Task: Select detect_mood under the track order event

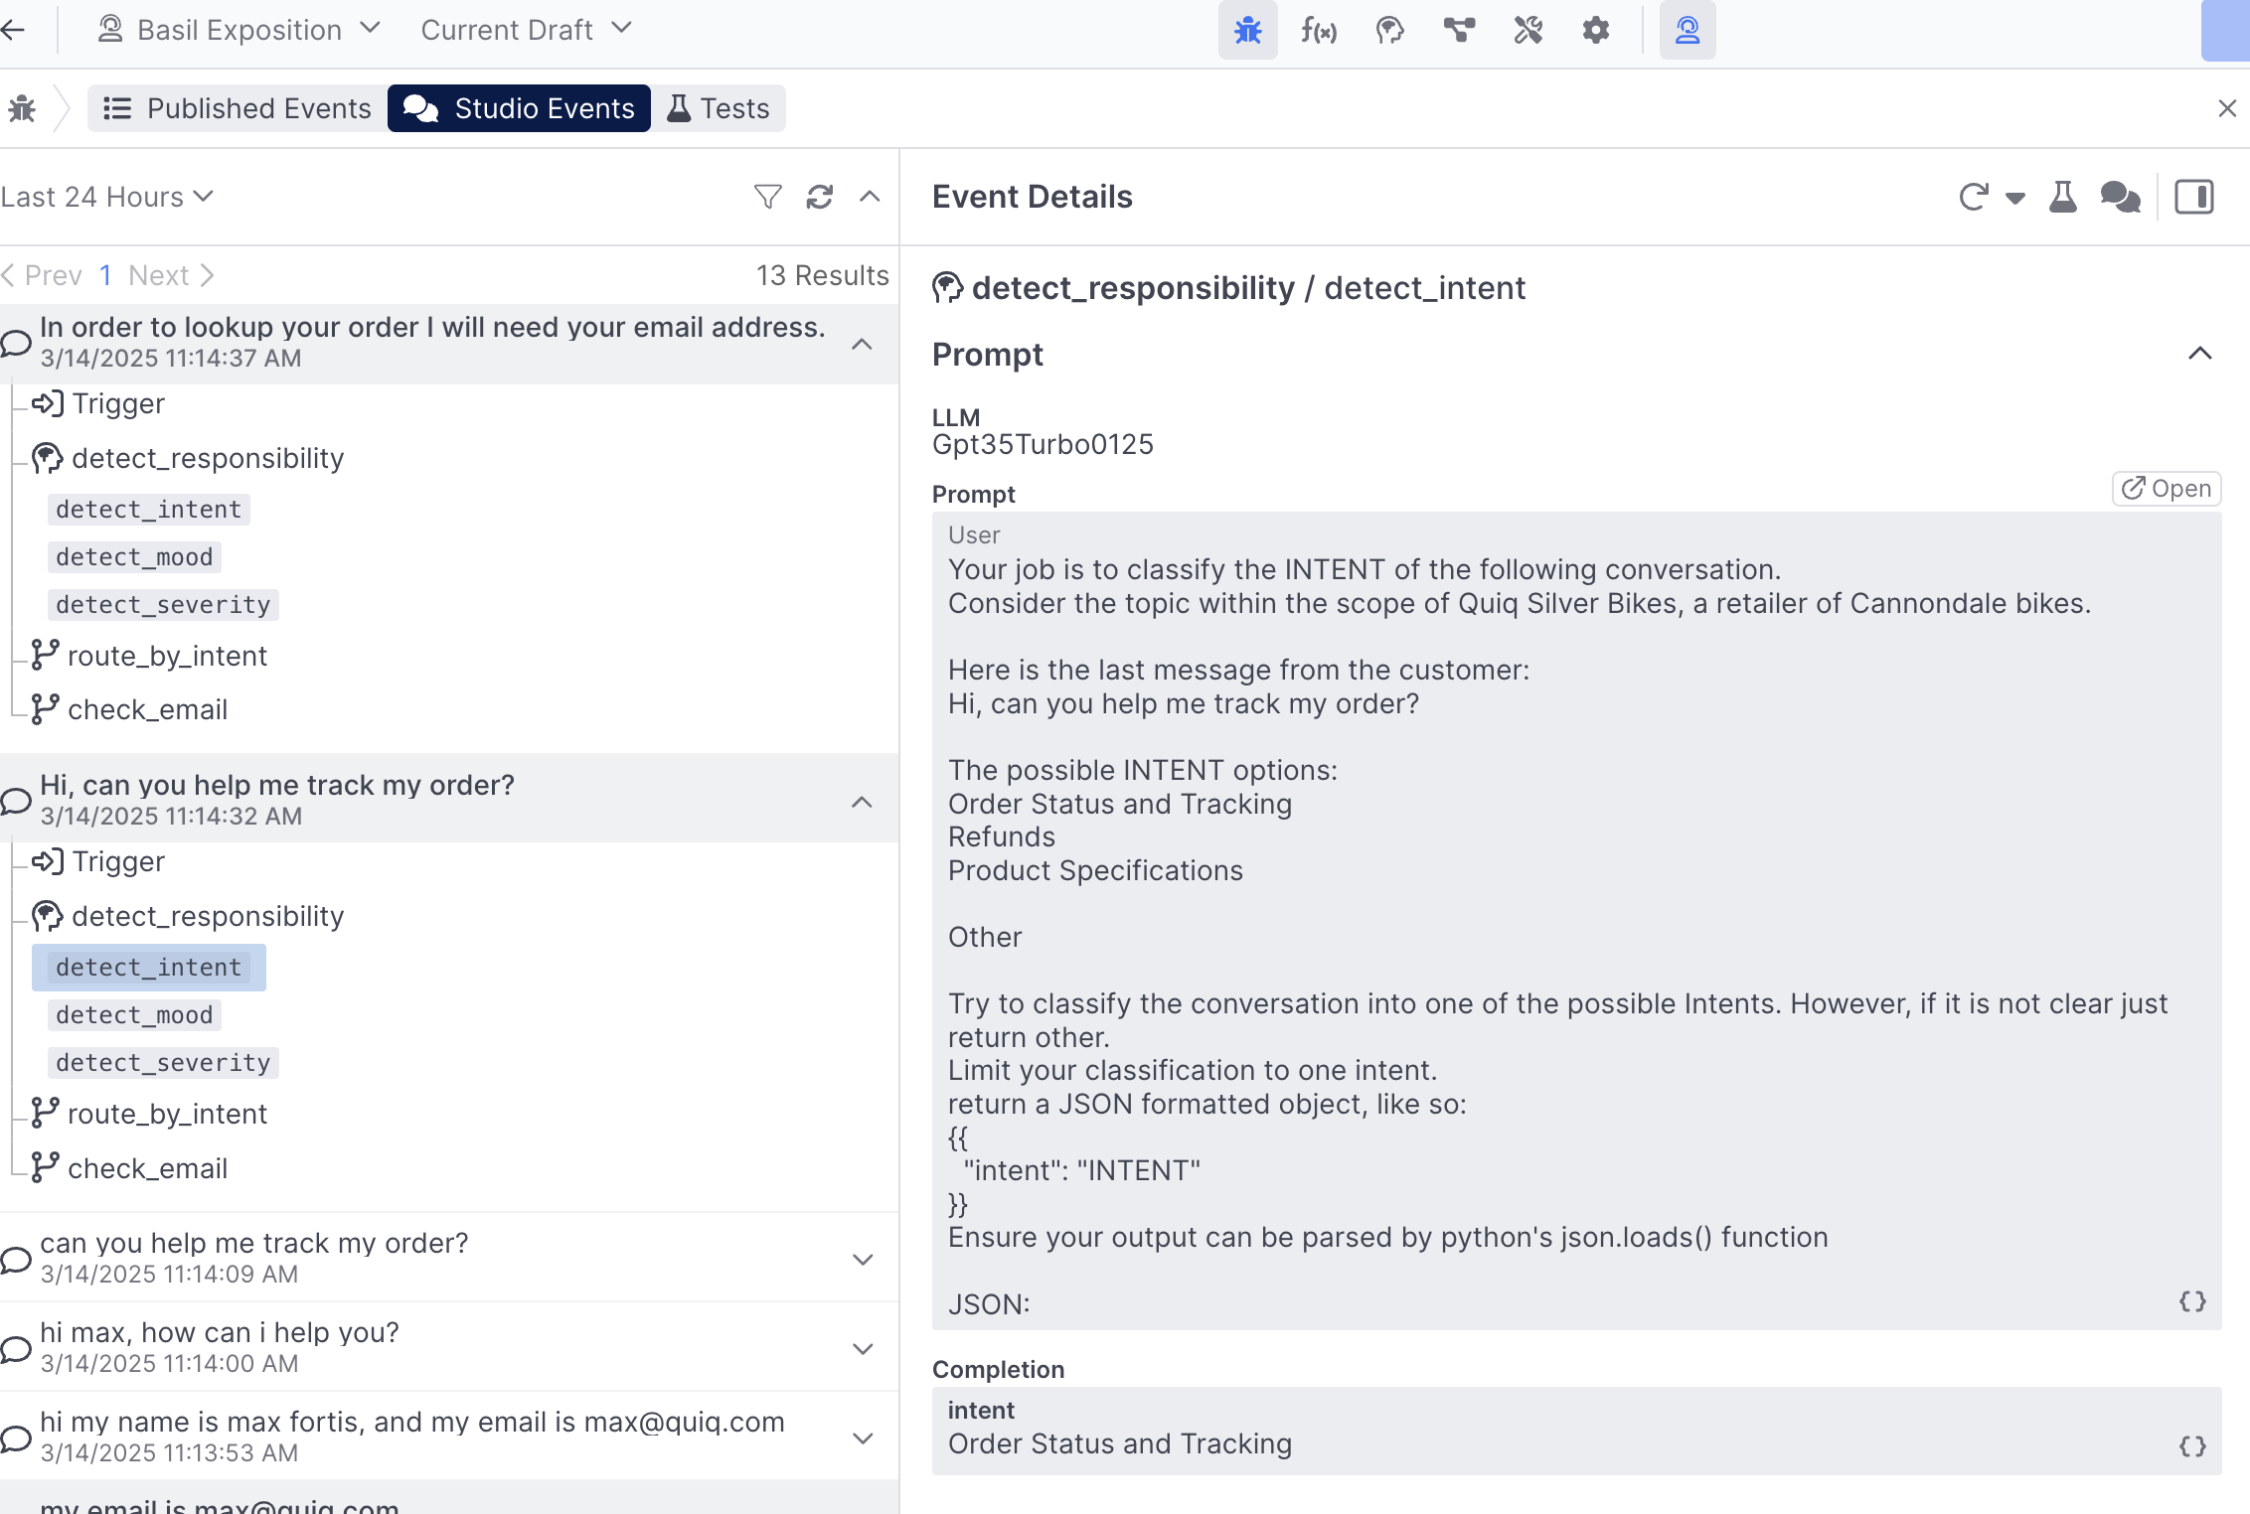Action: (x=134, y=1015)
